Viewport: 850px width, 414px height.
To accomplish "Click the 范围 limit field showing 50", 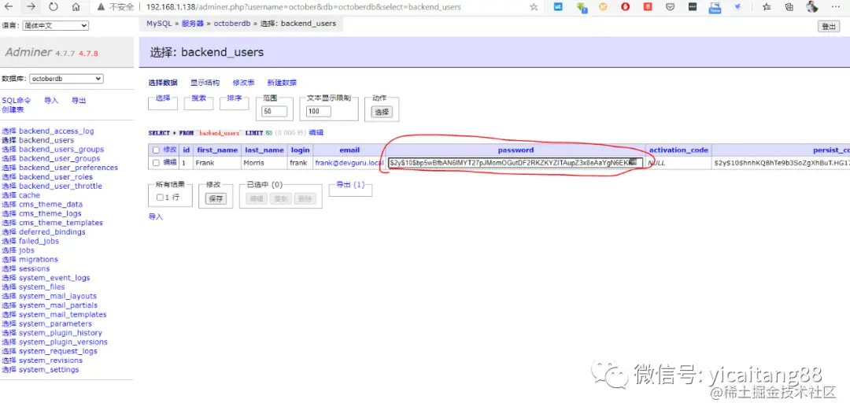I will pos(274,112).
